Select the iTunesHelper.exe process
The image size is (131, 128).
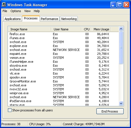click(x=63, y=62)
